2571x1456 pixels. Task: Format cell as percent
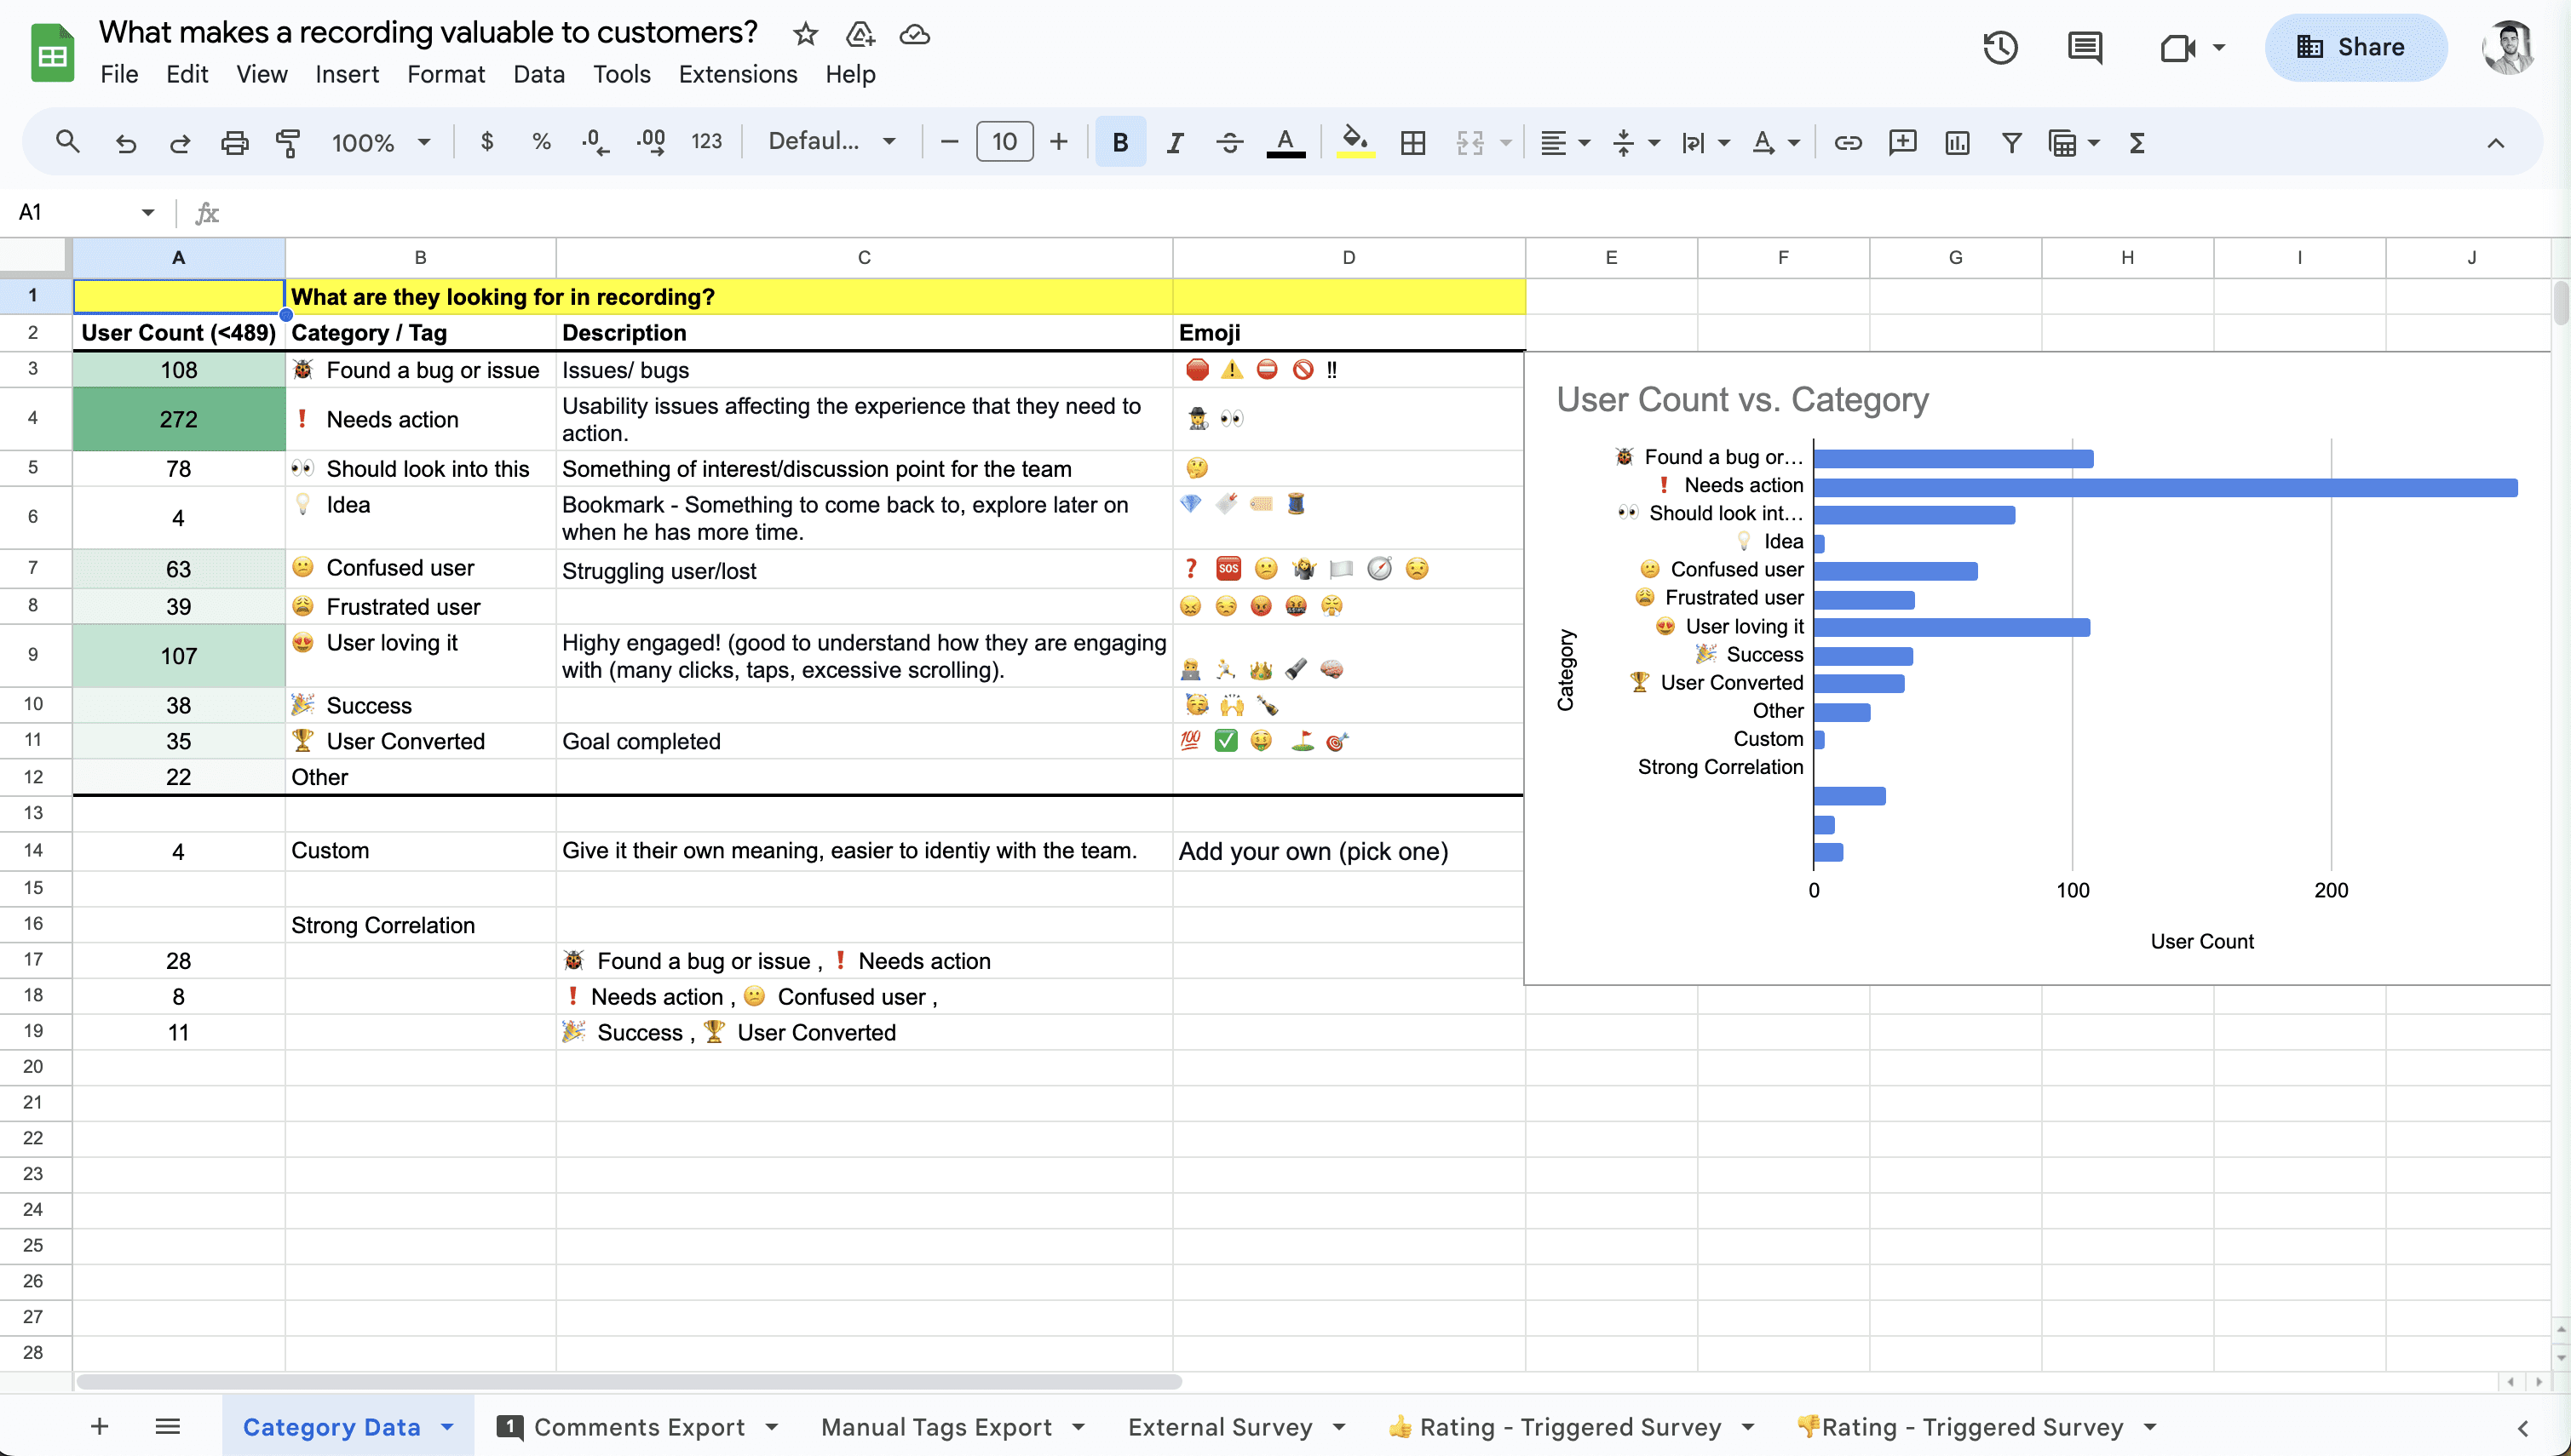point(541,142)
